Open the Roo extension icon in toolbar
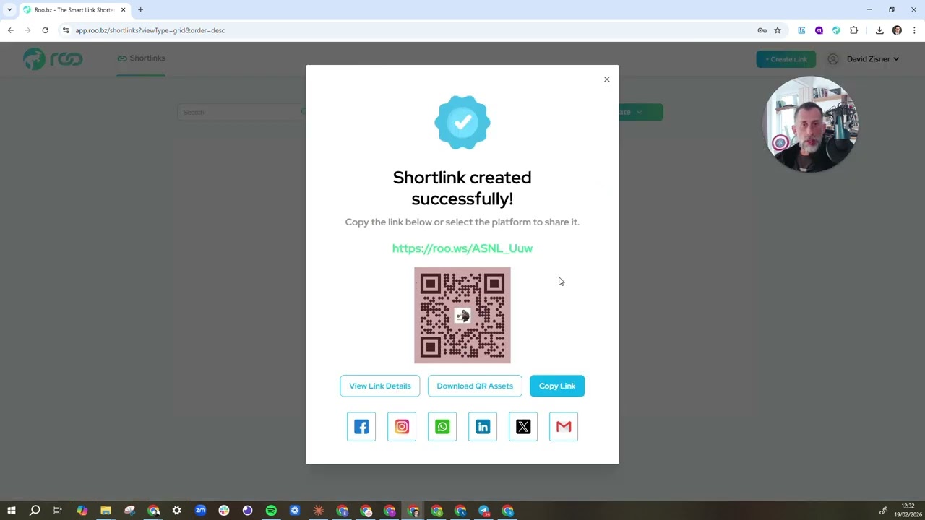 pyautogui.click(x=836, y=30)
